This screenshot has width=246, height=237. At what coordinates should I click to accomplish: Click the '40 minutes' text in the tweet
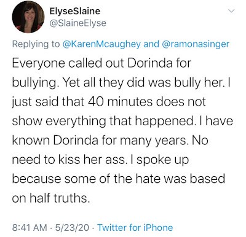pyautogui.click(x=120, y=102)
